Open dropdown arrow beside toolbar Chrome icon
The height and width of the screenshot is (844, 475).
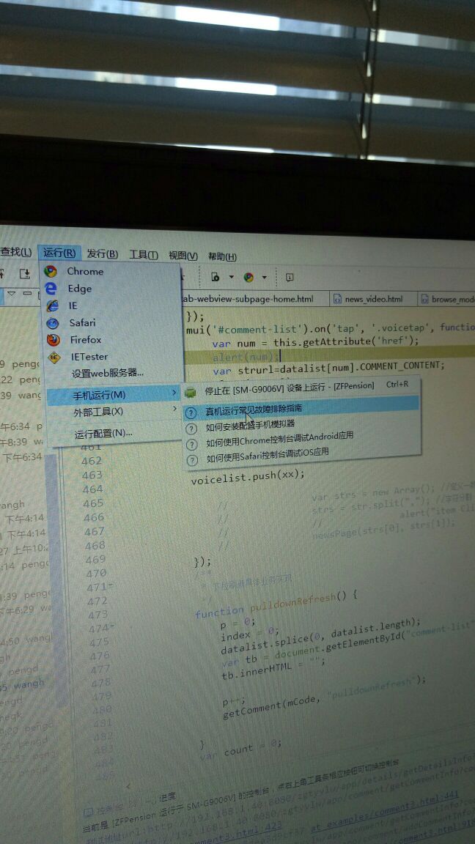[x=264, y=277]
